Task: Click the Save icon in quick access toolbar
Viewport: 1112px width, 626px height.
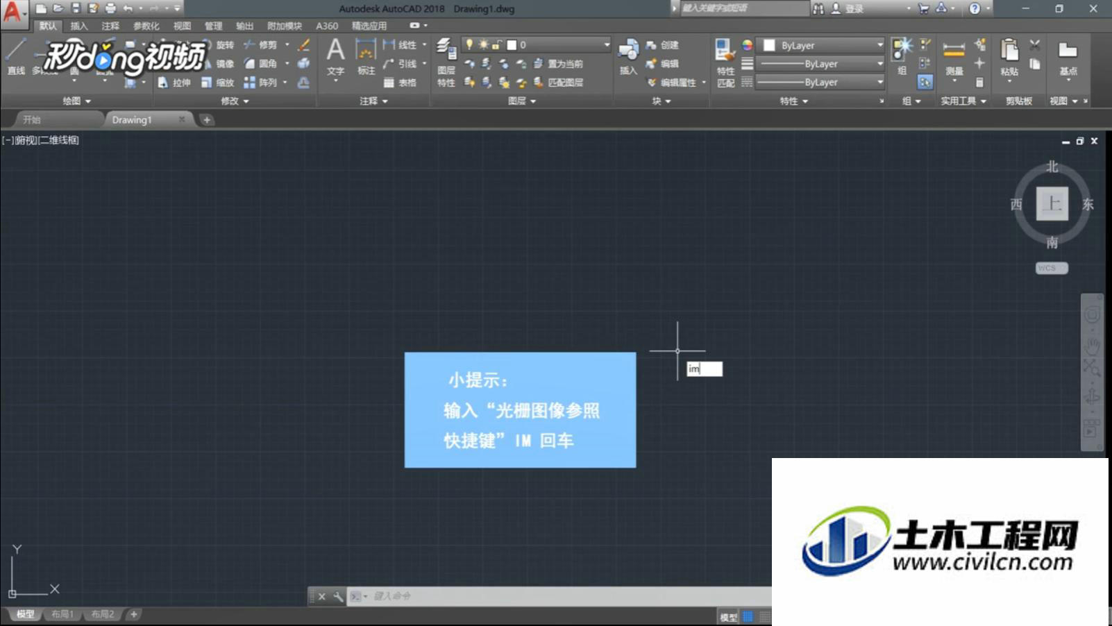Action: 76,8
